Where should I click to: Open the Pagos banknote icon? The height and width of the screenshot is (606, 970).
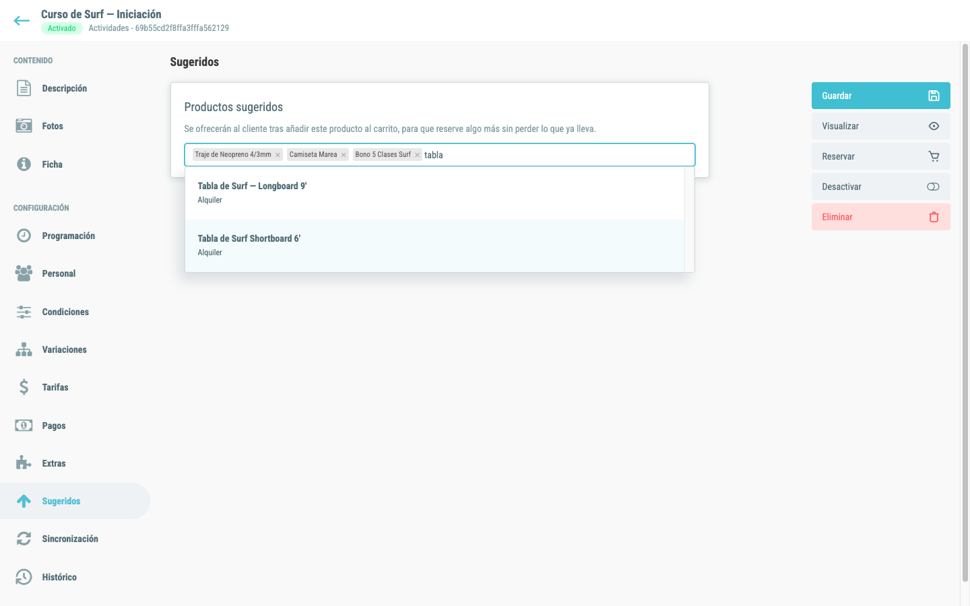pos(24,426)
